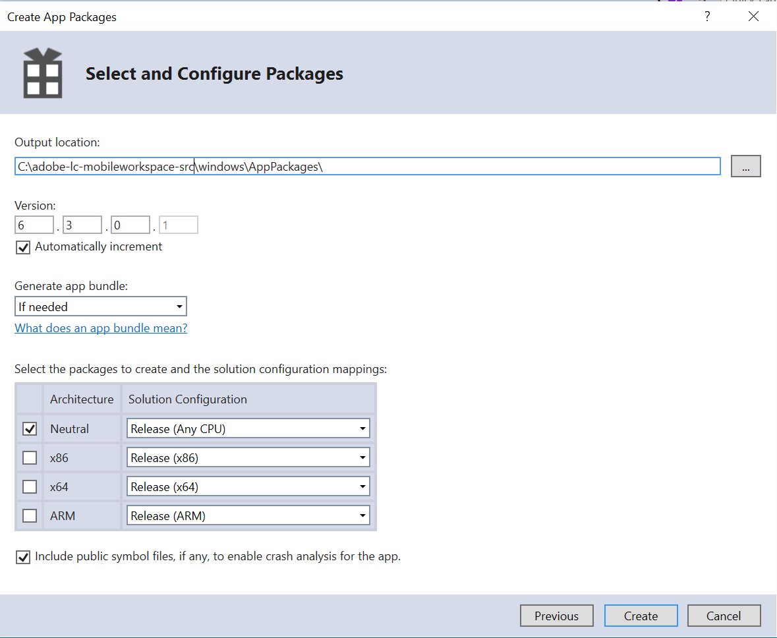Expand the Release (ARM) configuration dropdown

pos(248,516)
